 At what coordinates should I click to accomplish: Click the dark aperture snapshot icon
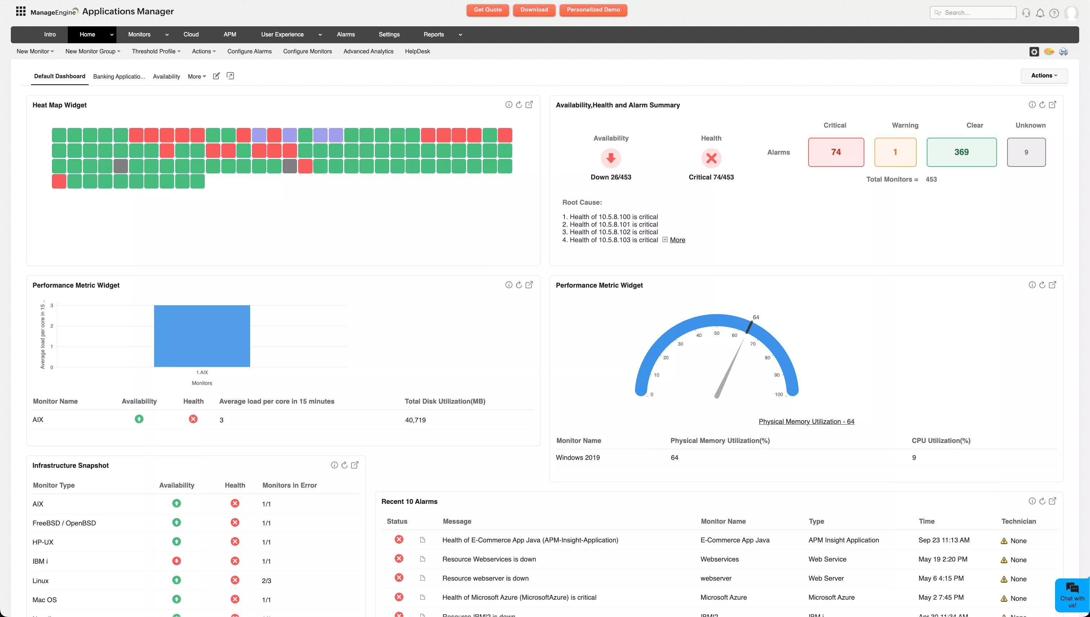1034,51
